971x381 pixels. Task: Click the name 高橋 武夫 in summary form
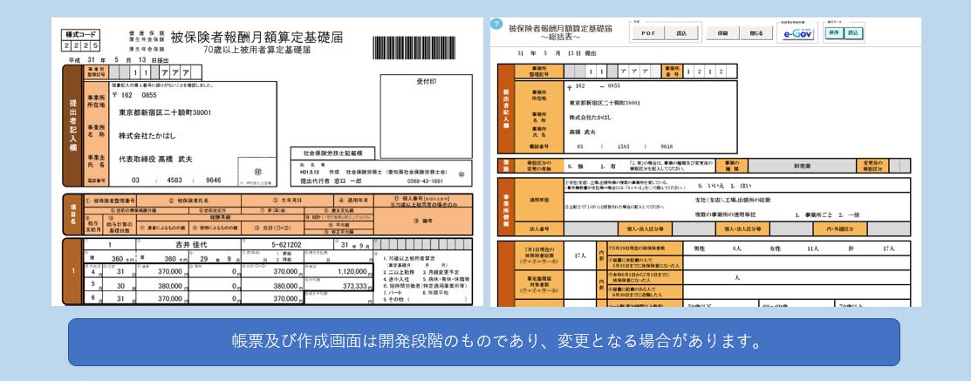(x=584, y=132)
